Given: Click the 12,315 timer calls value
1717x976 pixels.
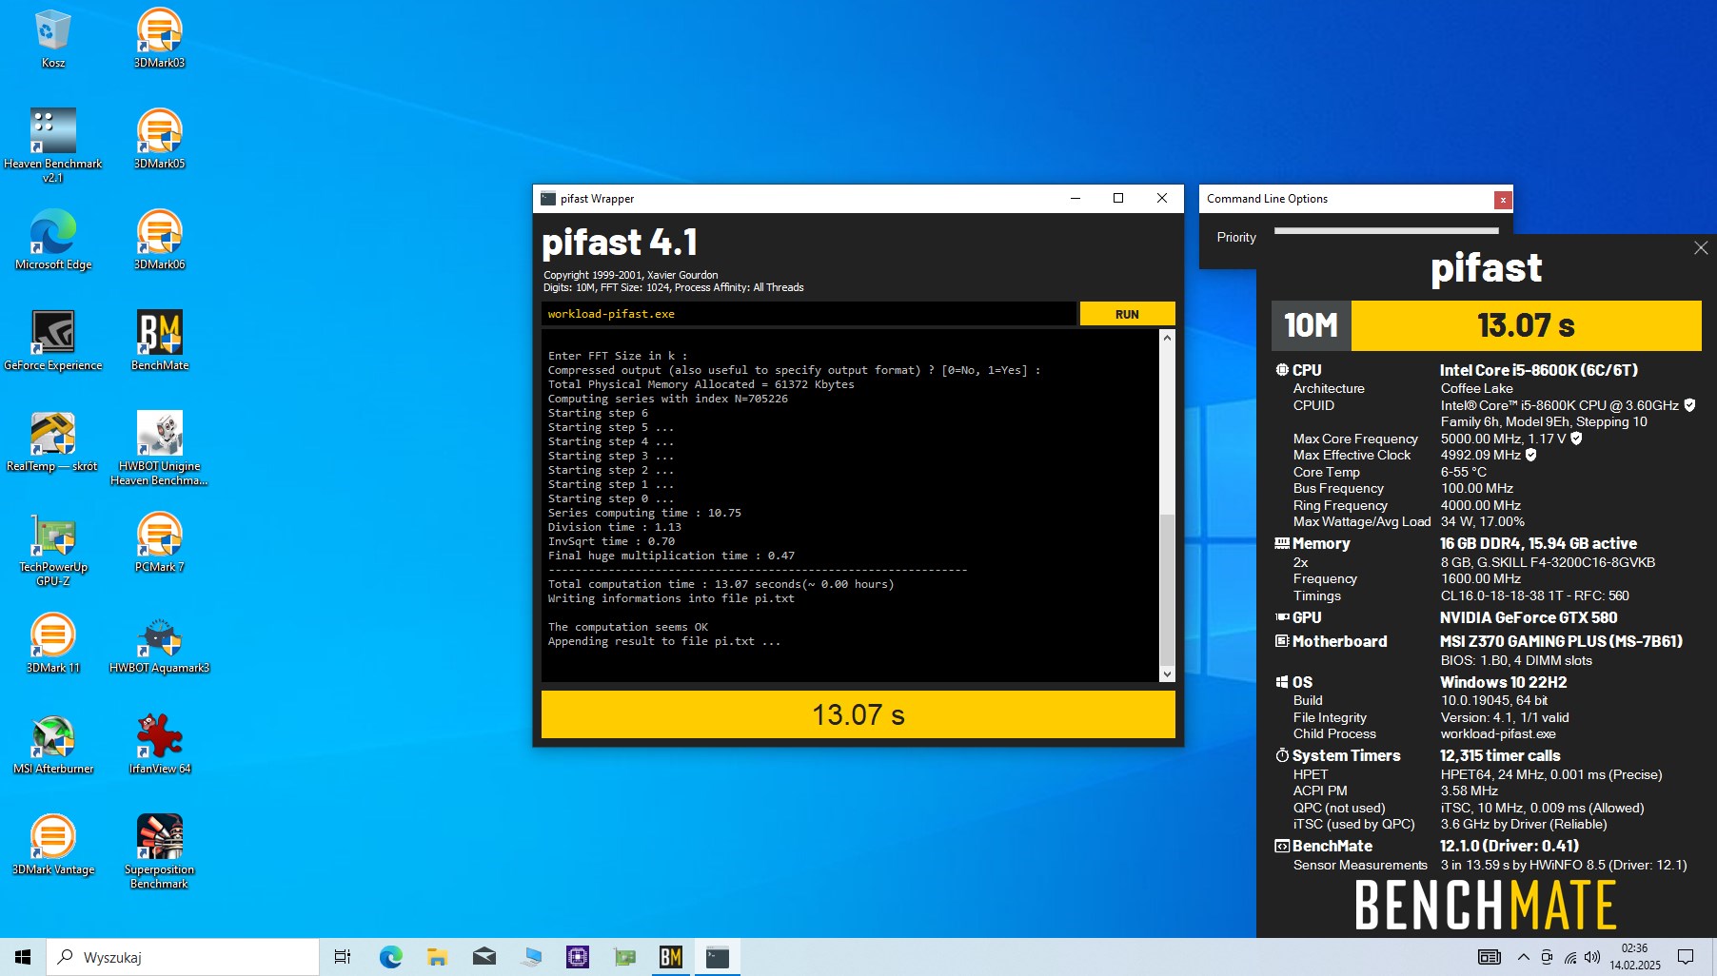Looking at the screenshot, I should click(x=1500, y=755).
